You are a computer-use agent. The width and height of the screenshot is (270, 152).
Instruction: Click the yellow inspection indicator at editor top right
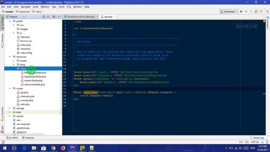click(264, 21)
